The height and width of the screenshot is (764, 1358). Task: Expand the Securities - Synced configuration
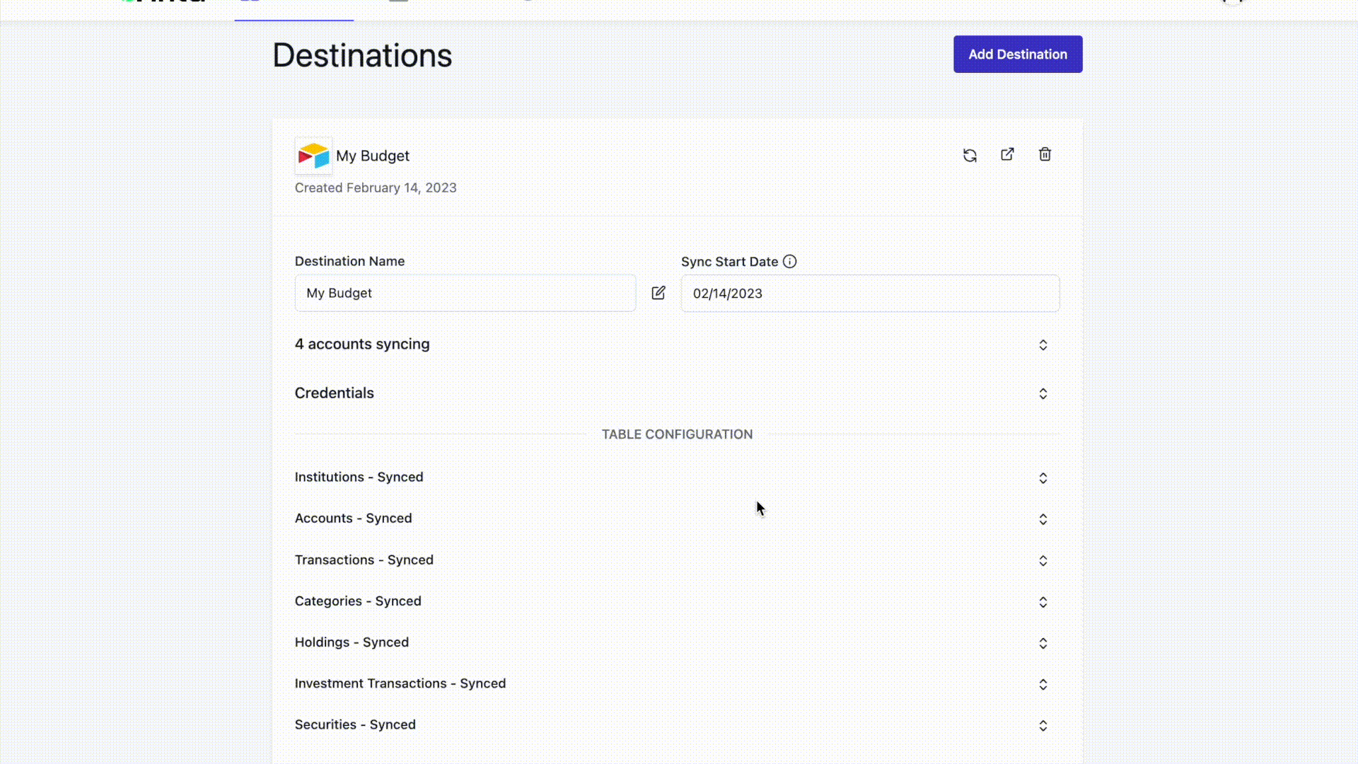[1043, 725]
